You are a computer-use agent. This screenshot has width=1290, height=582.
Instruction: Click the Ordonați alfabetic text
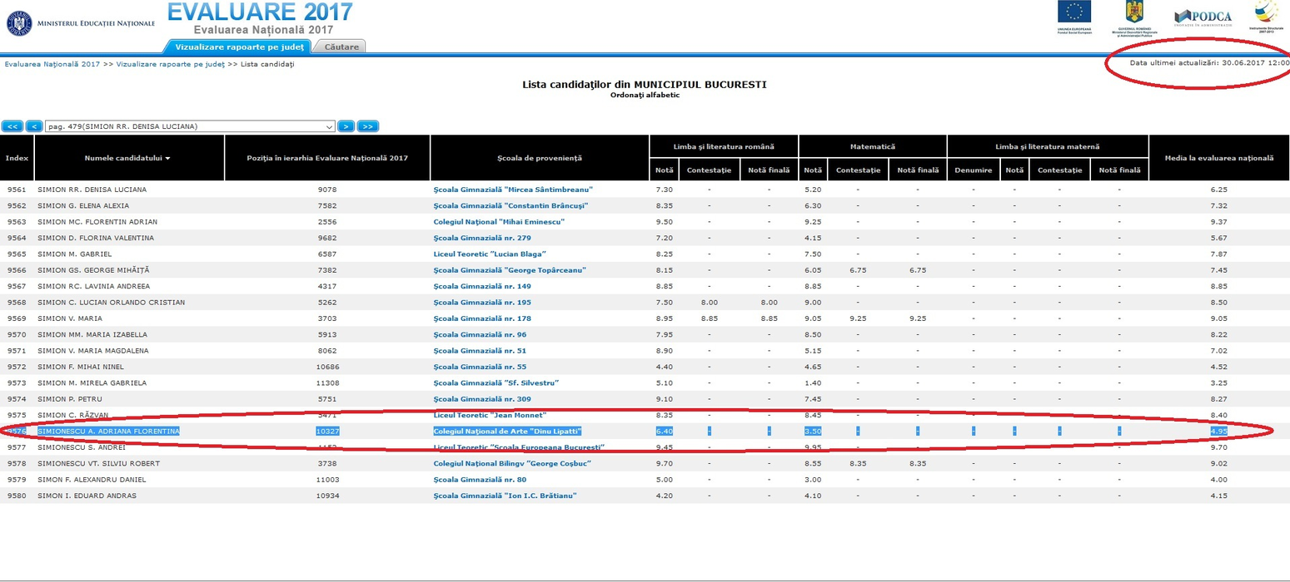click(645, 95)
